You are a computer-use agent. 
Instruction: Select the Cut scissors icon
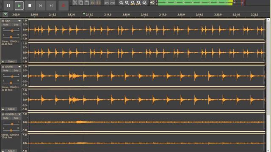tap(75, 3)
